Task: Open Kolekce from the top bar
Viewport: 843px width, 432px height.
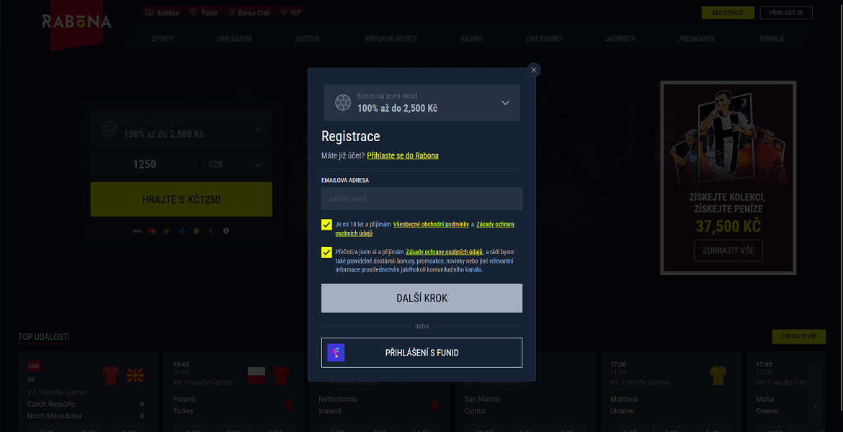Action: point(162,13)
